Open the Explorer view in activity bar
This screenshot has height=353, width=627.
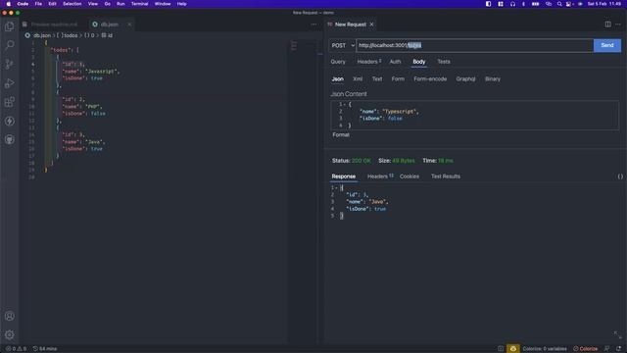[9, 26]
